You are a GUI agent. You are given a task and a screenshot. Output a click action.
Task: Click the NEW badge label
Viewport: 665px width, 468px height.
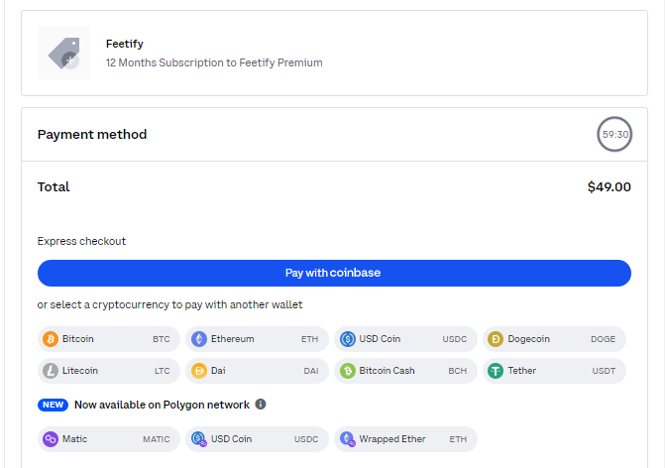click(53, 405)
